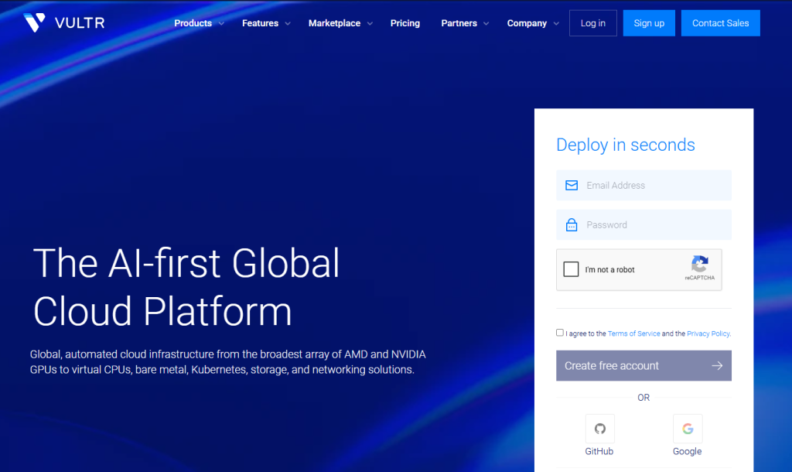
Task: Open the Terms of Service link
Action: 634,333
